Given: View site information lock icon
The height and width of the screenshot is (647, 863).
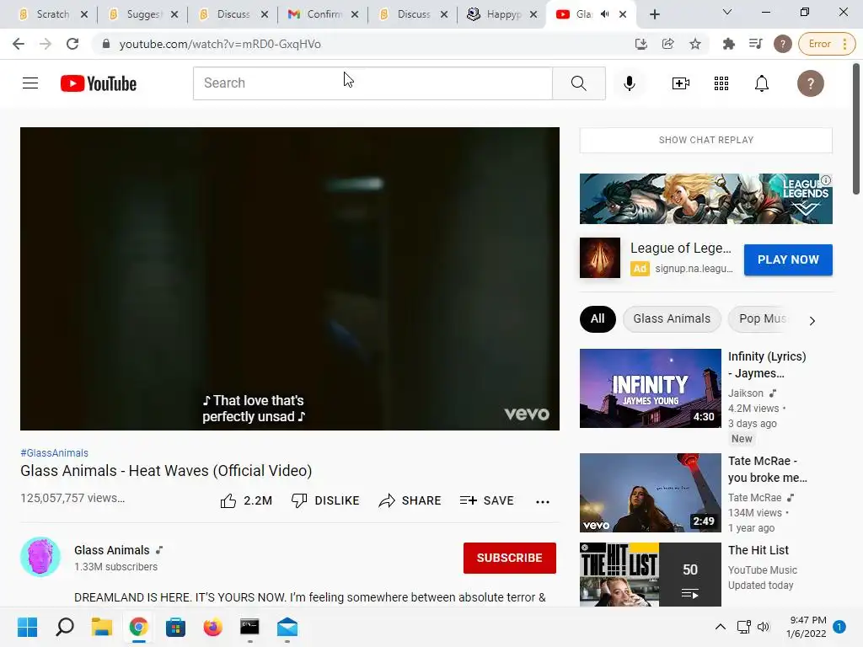Looking at the screenshot, I should 106,44.
